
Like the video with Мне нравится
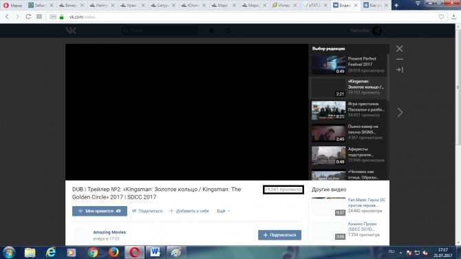(100, 211)
